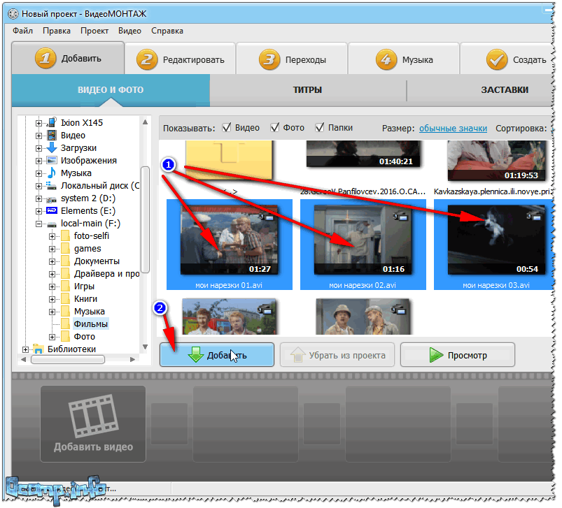Click the Изображения picture icon

point(52,160)
